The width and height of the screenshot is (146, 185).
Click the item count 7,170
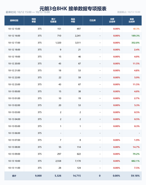click(78, 161)
